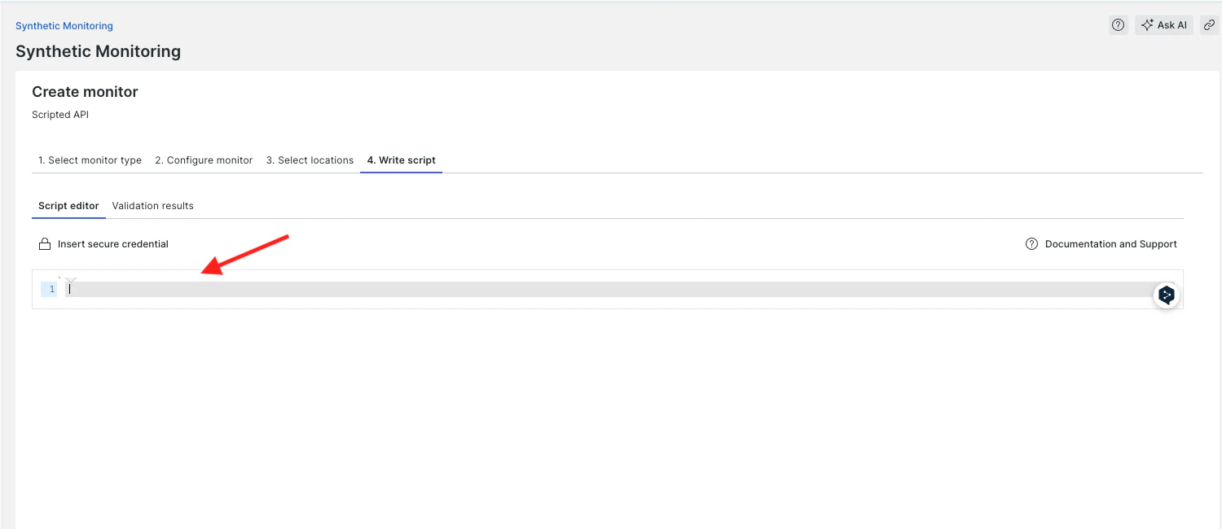Image resolution: width=1222 pixels, height=529 pixels.
Task: Click the Scripted API subtitle
Action: tap(60, 115)
